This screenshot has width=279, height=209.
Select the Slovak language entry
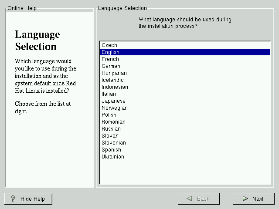coord(110,136)
